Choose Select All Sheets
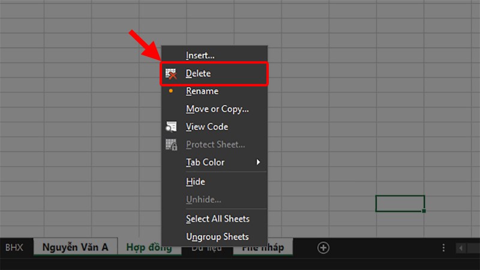Viewport: 480px width, 270px height. coord(214,219)
